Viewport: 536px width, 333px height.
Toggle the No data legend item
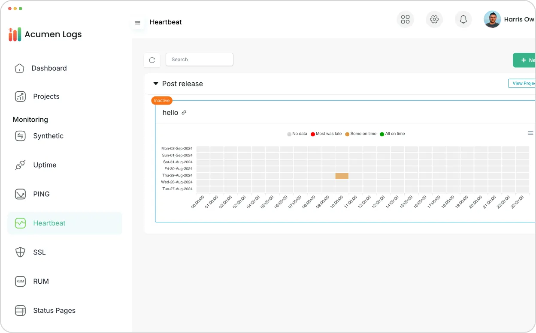pos(297,134)
